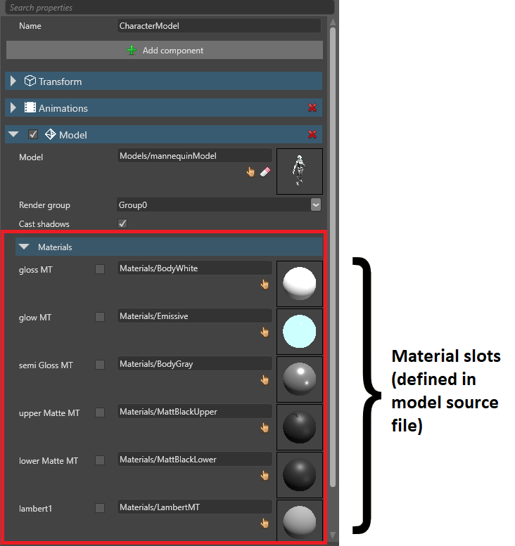Screen dimensions: 515x546
Task: Click the Materials/Emissive field
Action: click(x=195, y=316)
